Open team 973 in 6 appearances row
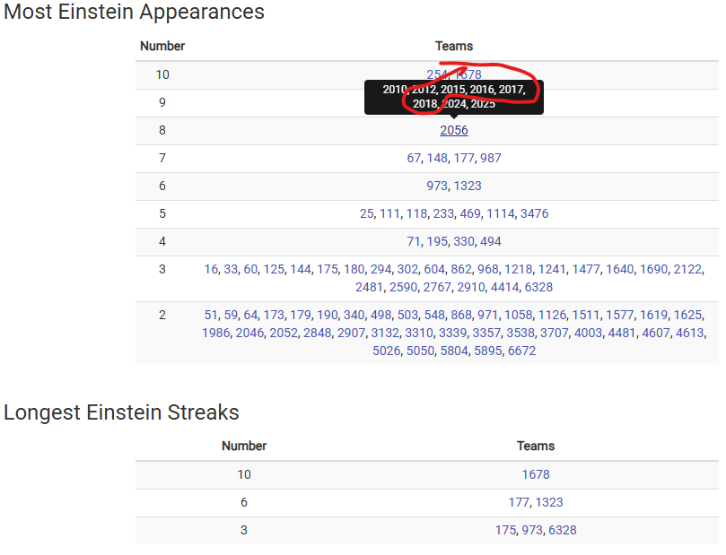726x555 pixels. pos(437,186)
